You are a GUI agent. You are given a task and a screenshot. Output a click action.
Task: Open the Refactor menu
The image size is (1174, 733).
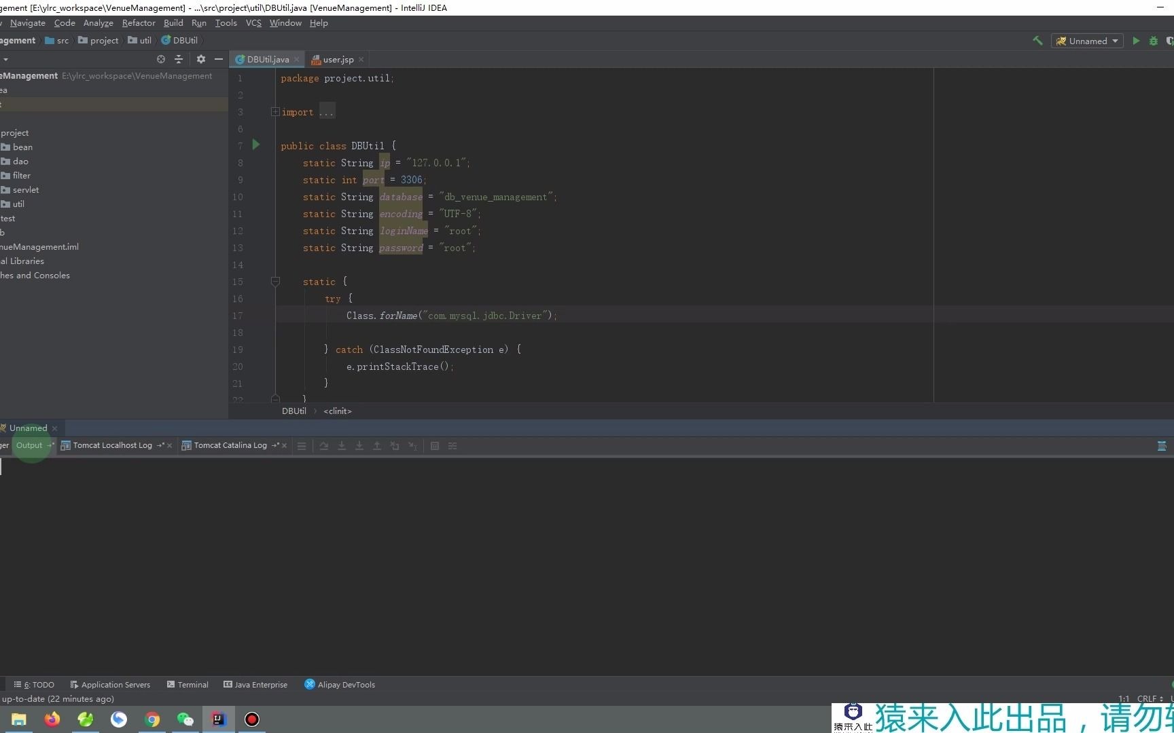point(139,22)
